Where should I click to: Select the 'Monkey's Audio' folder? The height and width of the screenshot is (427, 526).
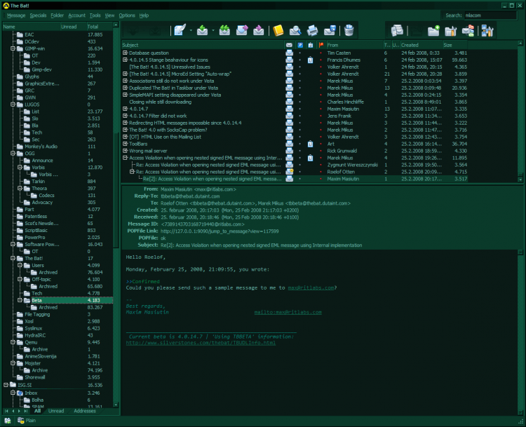[x=41, y=147]
